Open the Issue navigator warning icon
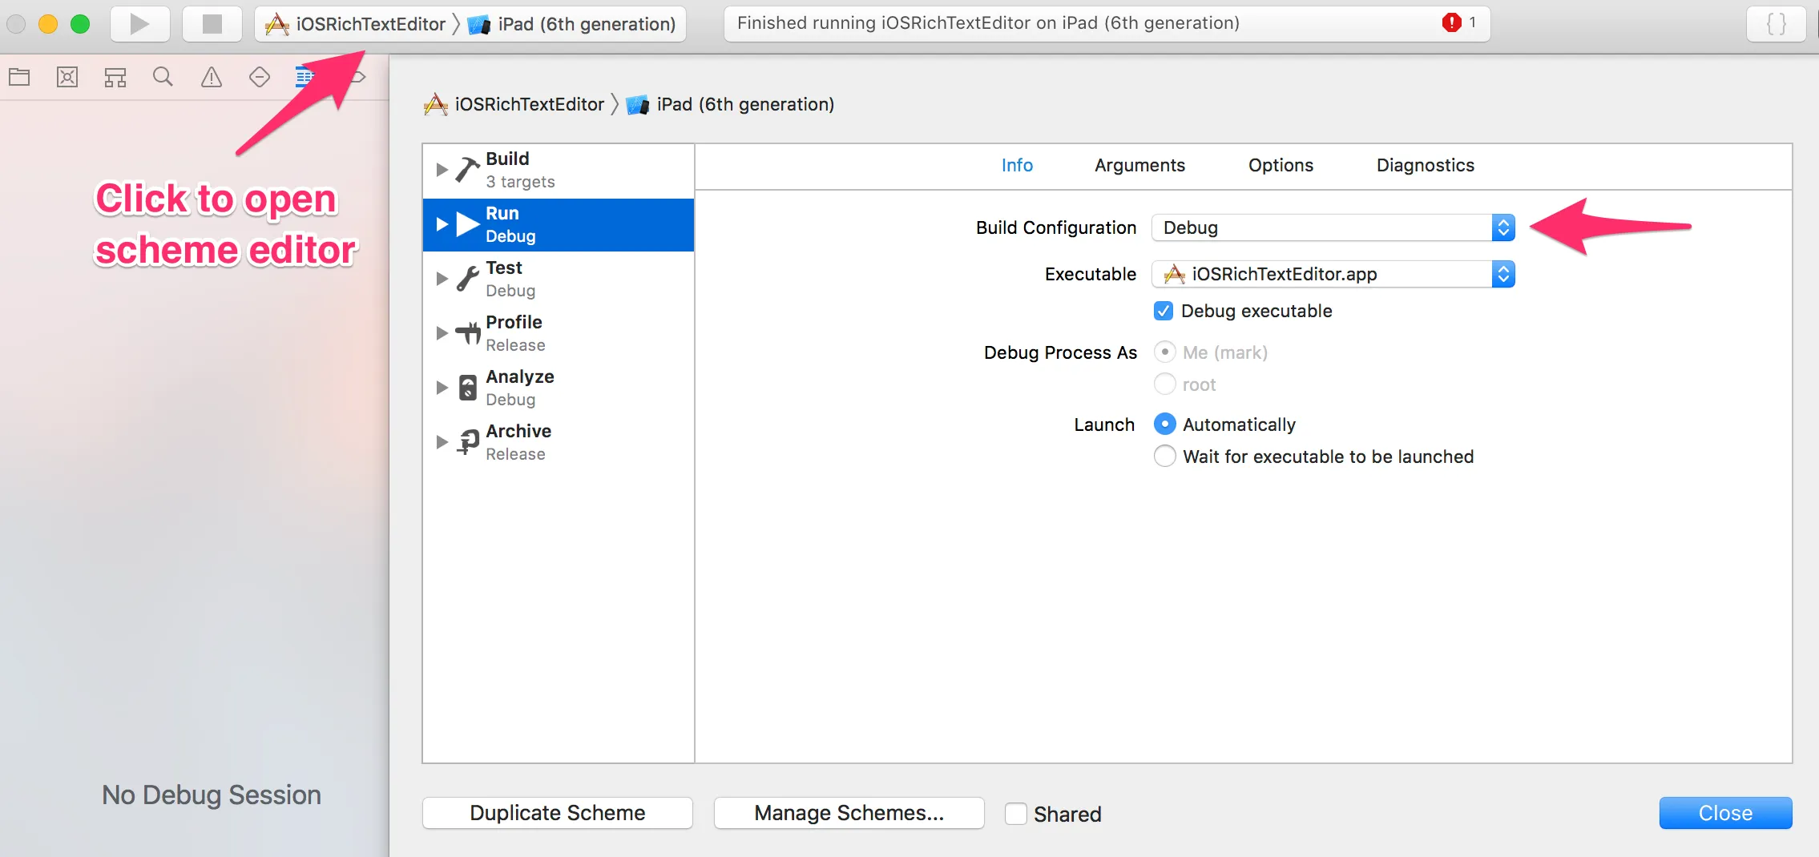 click(212, 77)
